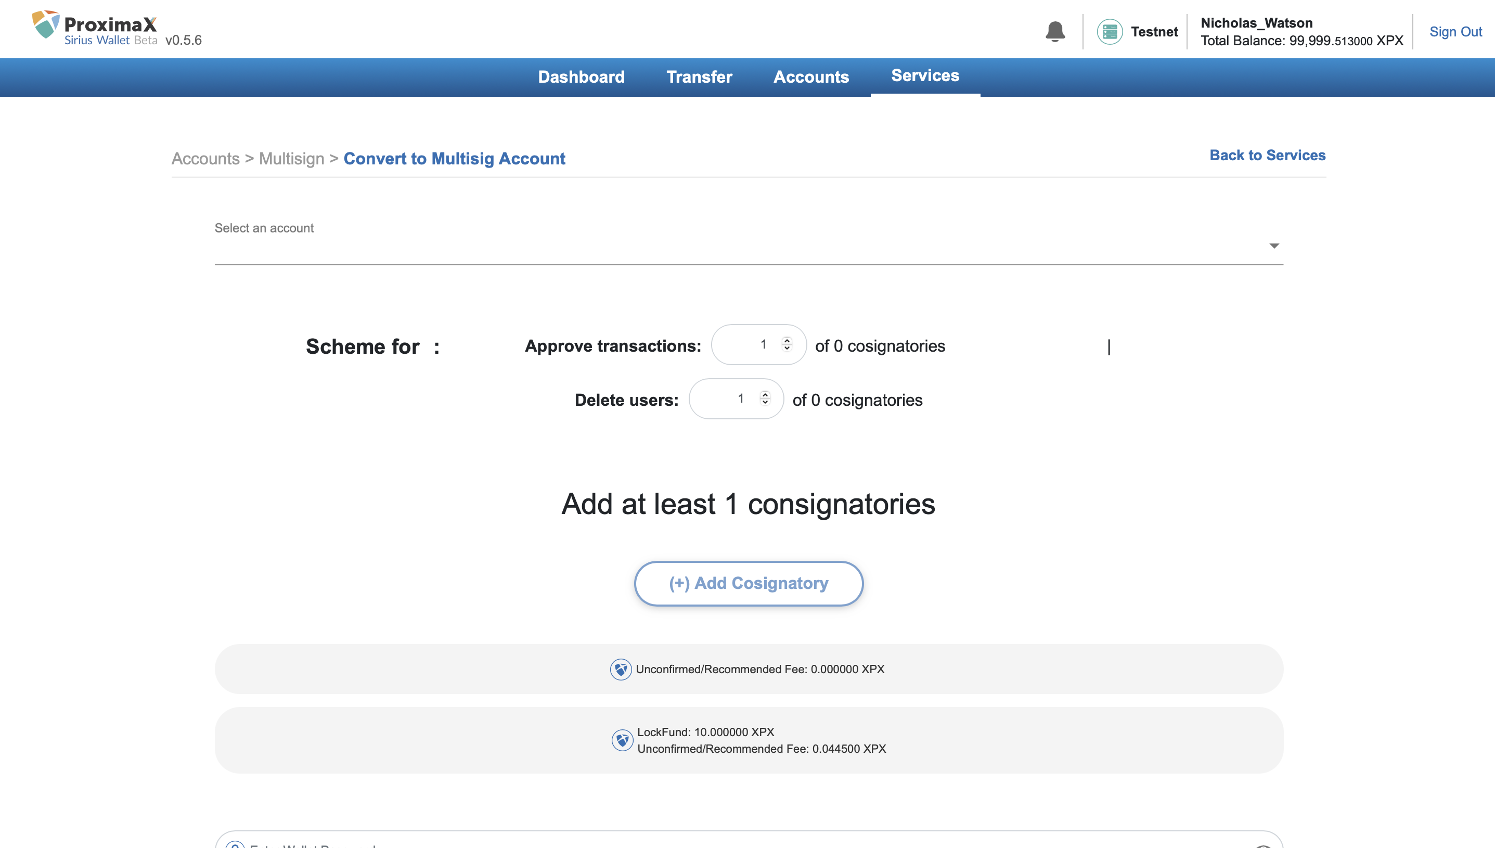Click the LockFund shield icon

[622, 740]
